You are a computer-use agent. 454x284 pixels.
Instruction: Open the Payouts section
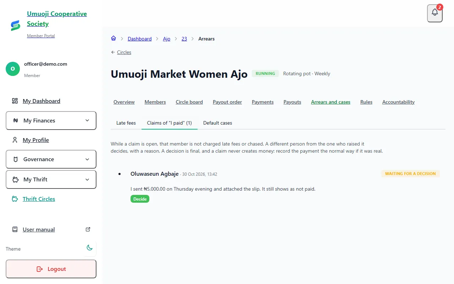[x=292, y=102]
